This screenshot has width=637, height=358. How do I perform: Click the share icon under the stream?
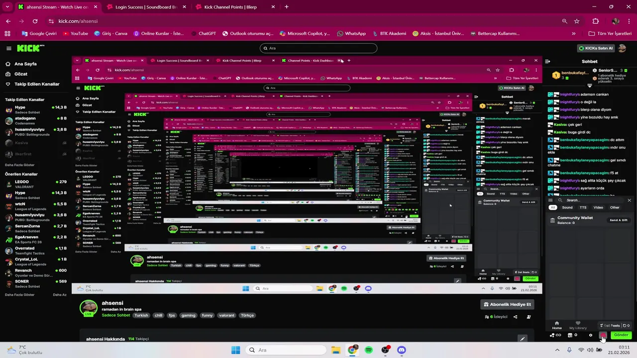tap(515, 317)
